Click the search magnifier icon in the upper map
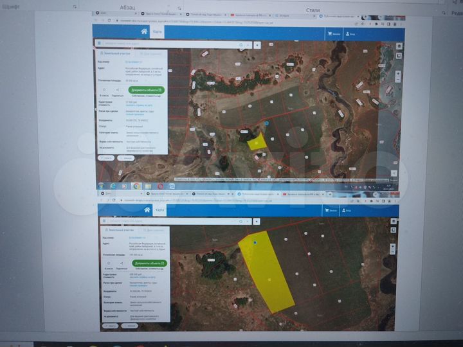This screenshot has height=347, width=463. pyautogui.click(x=241, y=46)
